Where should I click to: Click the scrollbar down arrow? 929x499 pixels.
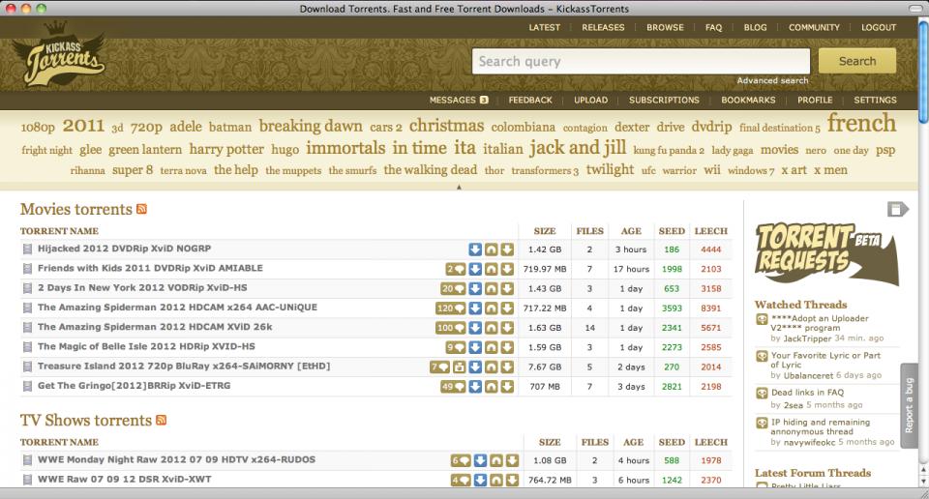point(923,482)
